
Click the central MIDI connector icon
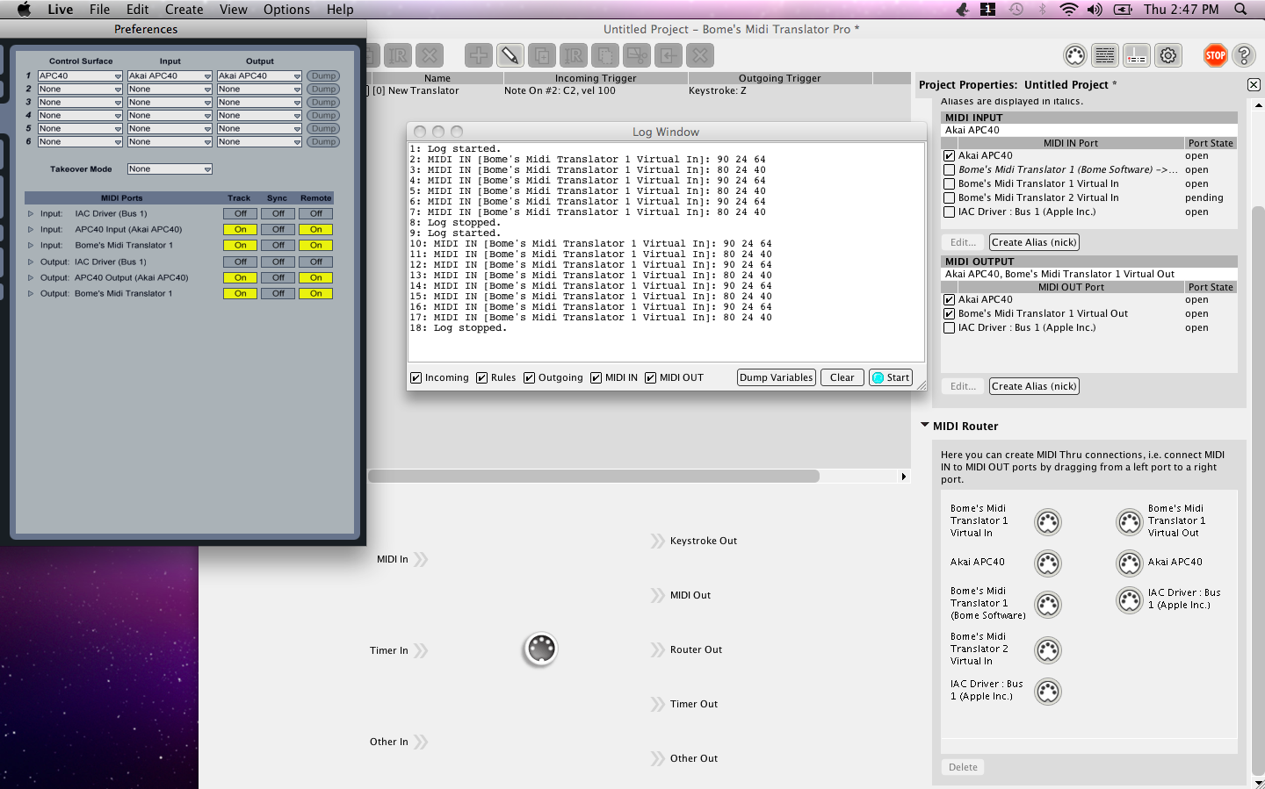pyautogui.click(x=541, y=649)
